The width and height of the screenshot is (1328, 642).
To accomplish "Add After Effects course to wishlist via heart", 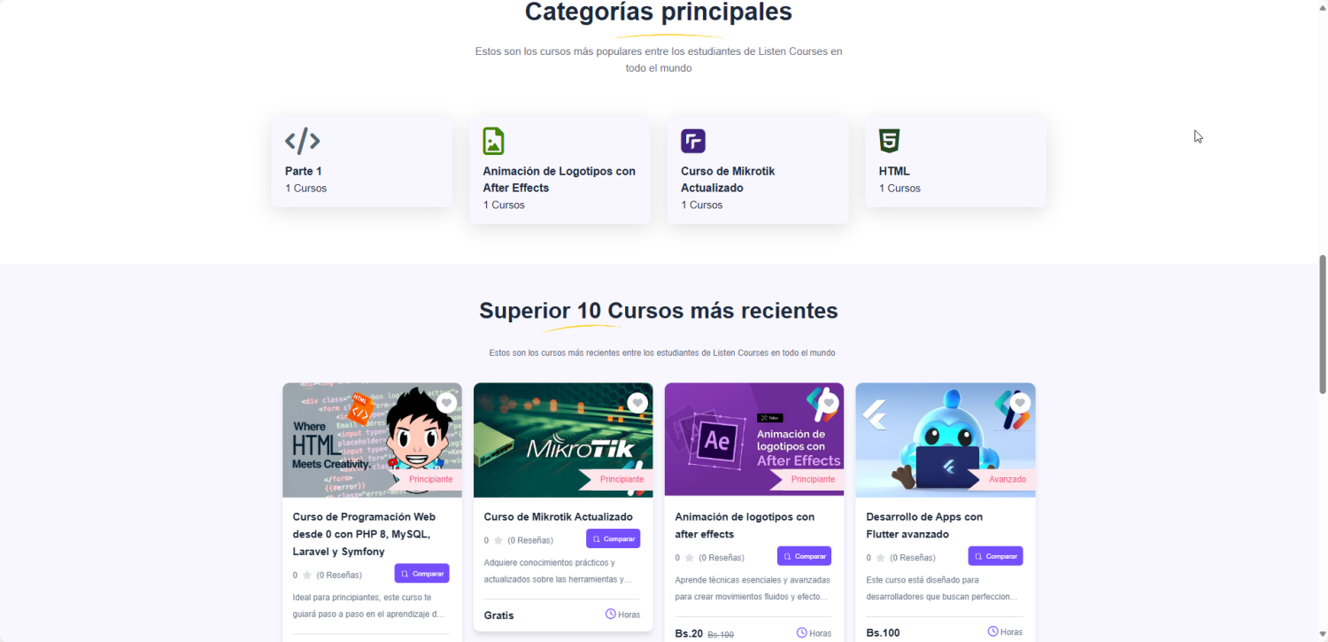I will click(829, 403).
